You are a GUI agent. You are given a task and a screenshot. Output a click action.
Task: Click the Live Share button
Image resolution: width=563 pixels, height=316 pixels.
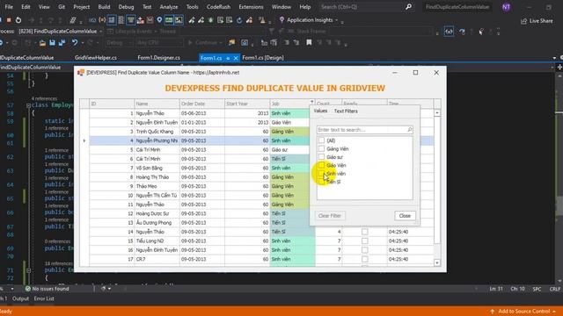(x=537, y=21)
